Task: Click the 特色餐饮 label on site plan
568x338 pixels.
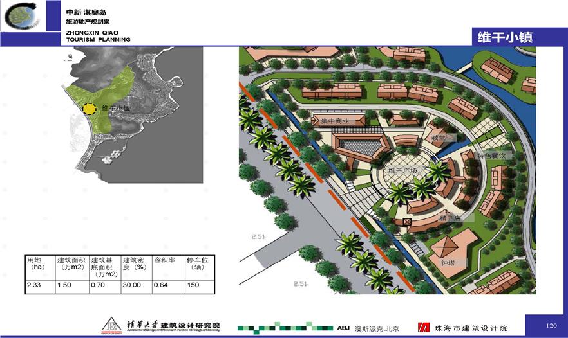Action: [x=494, y=156]
